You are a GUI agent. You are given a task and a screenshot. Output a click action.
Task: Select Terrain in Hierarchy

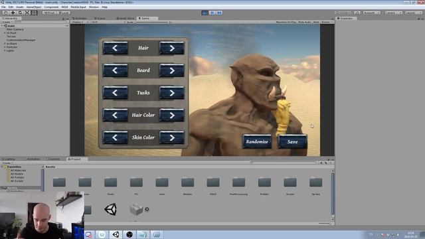11,37
